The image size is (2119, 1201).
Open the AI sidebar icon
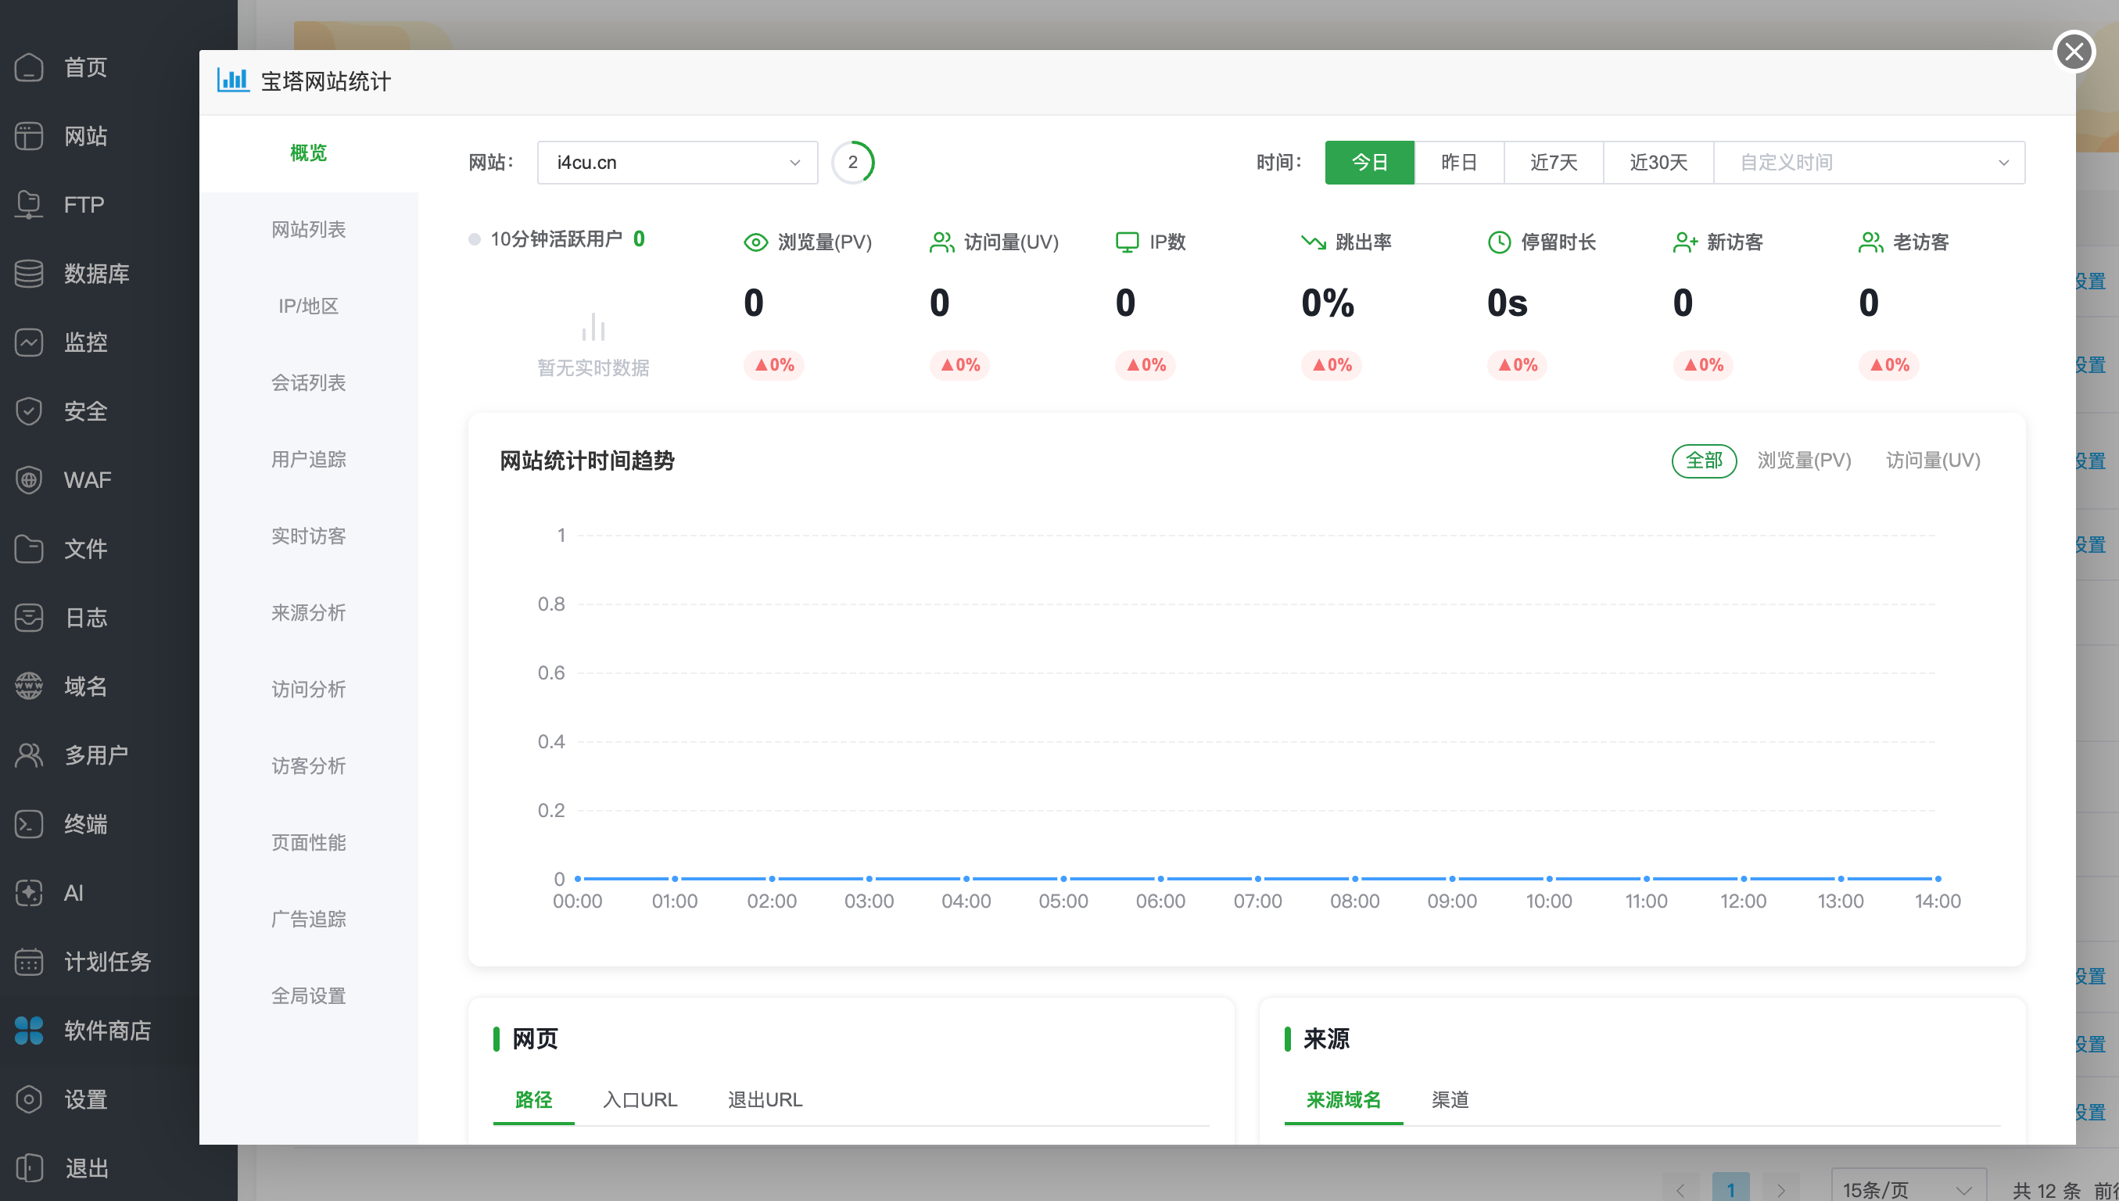coord(29,892)
